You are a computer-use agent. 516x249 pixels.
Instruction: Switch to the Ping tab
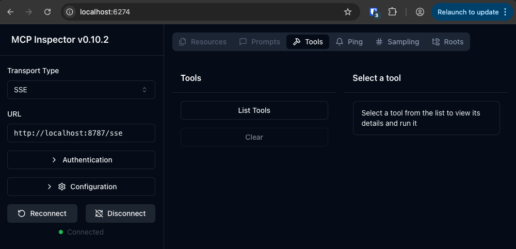tap(349, 42)
